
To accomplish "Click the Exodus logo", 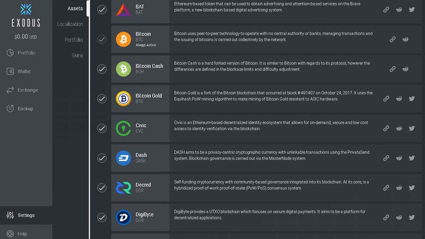I will click(x=26, y=9).
